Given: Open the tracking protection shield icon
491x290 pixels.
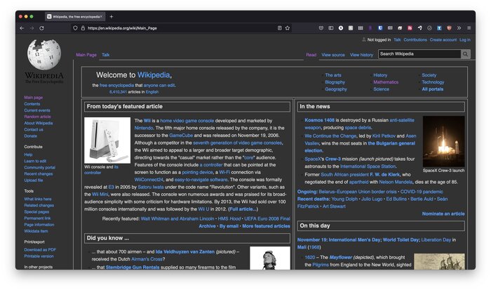Looking at the screenshot, I should (75, 28).
